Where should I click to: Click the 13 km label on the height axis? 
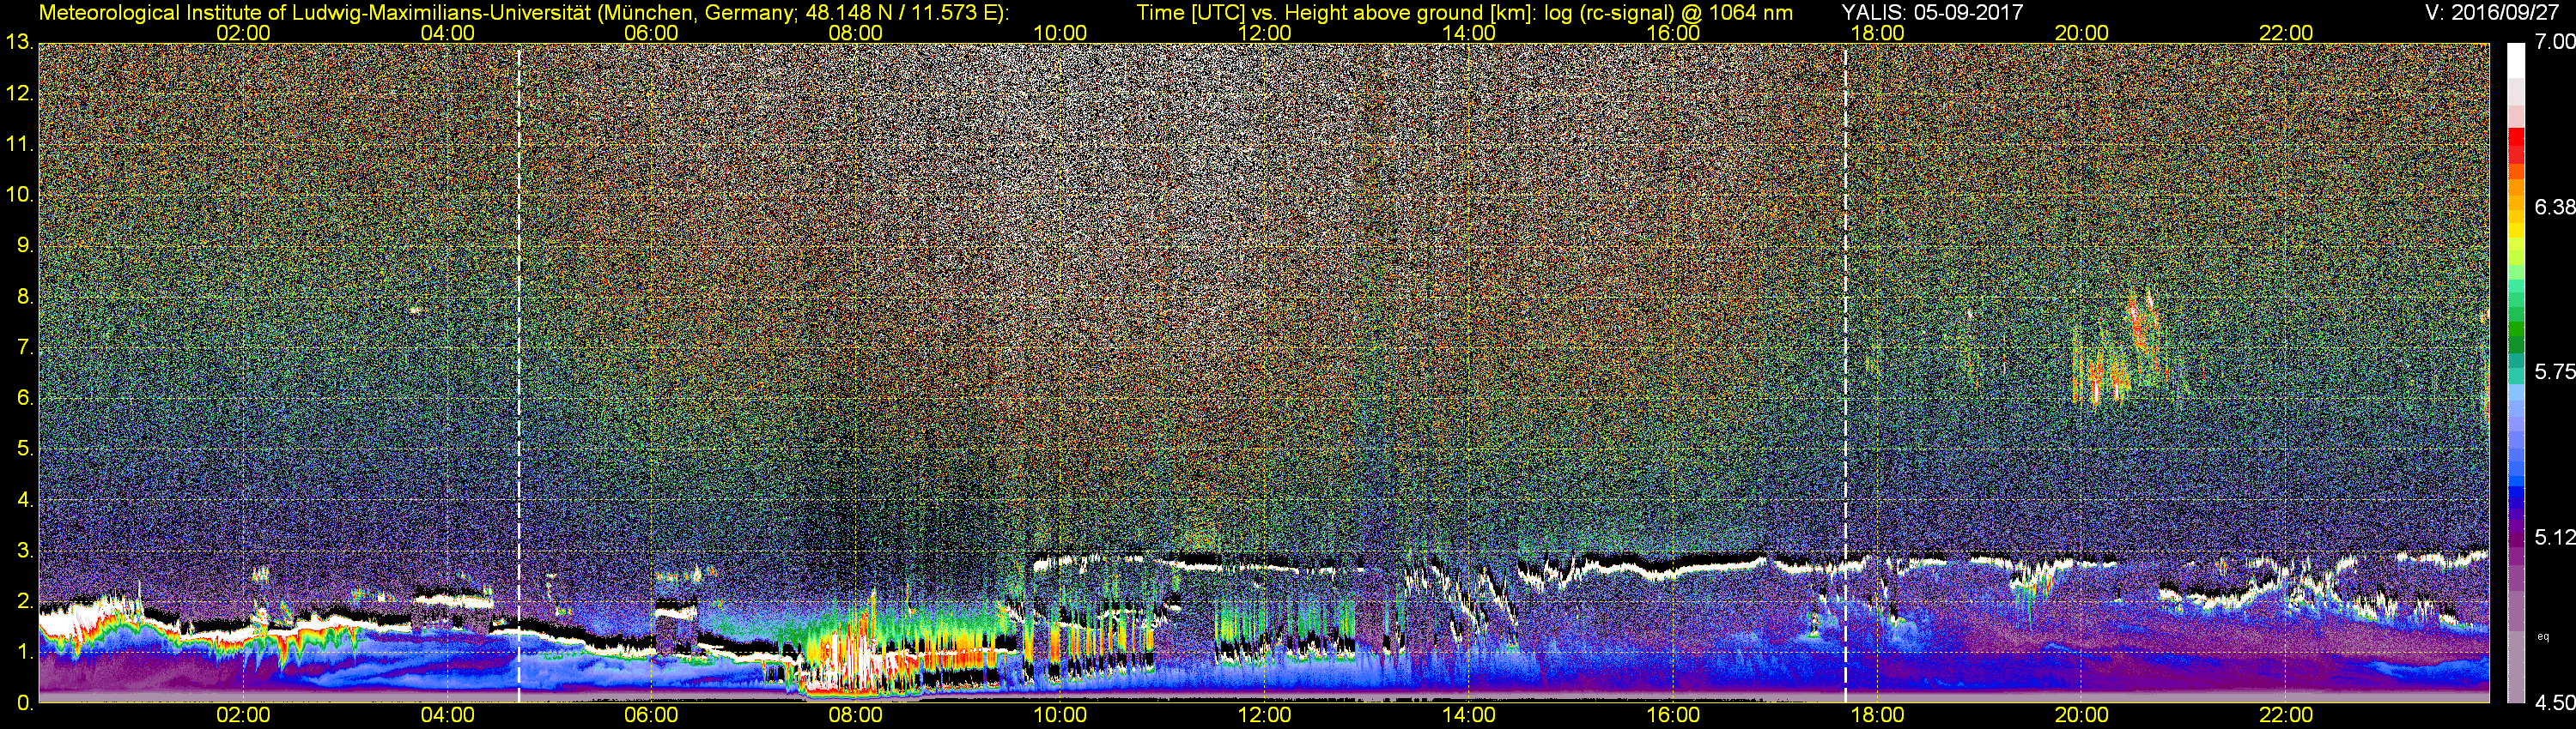coord(18,42)
